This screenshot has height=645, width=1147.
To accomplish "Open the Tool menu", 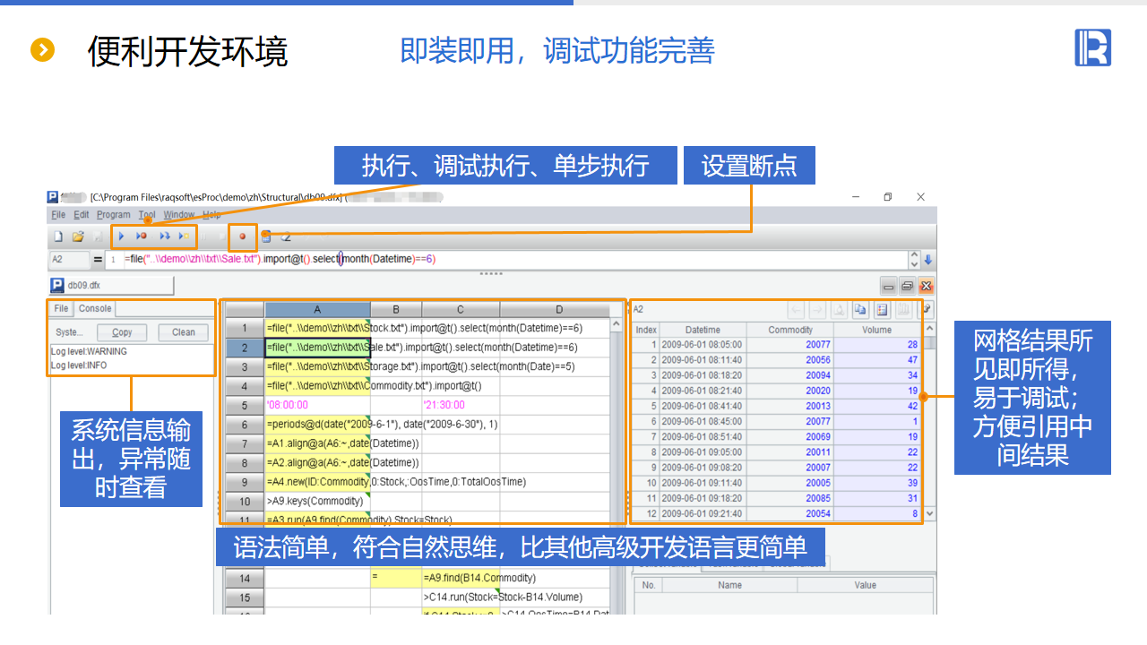I will [x=147, y=215].
